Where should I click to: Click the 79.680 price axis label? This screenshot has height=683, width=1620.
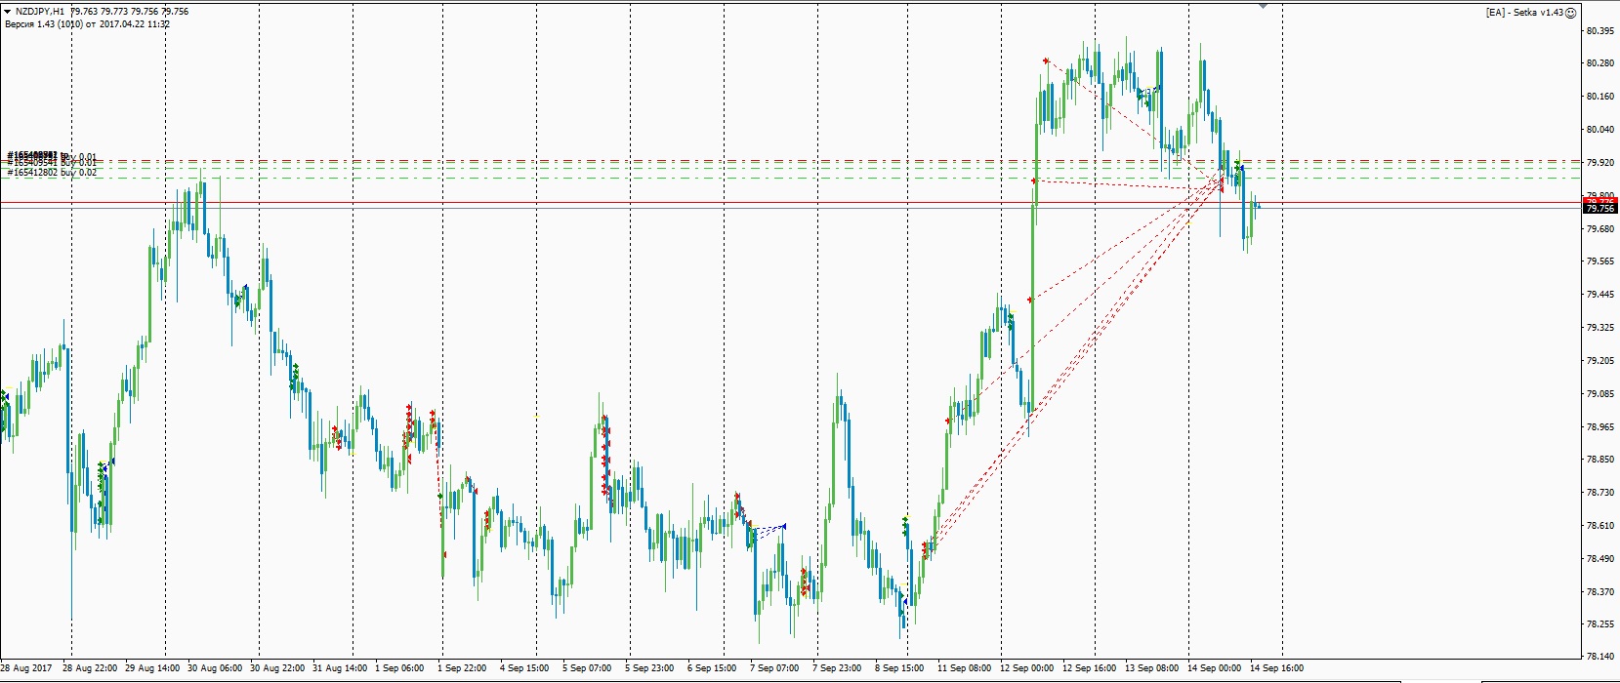coord(1599,228)
